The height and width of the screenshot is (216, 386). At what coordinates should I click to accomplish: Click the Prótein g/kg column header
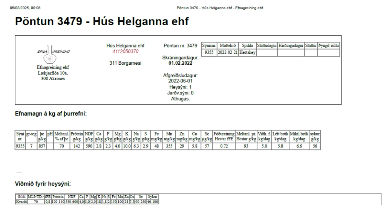(x=77, y=136)
